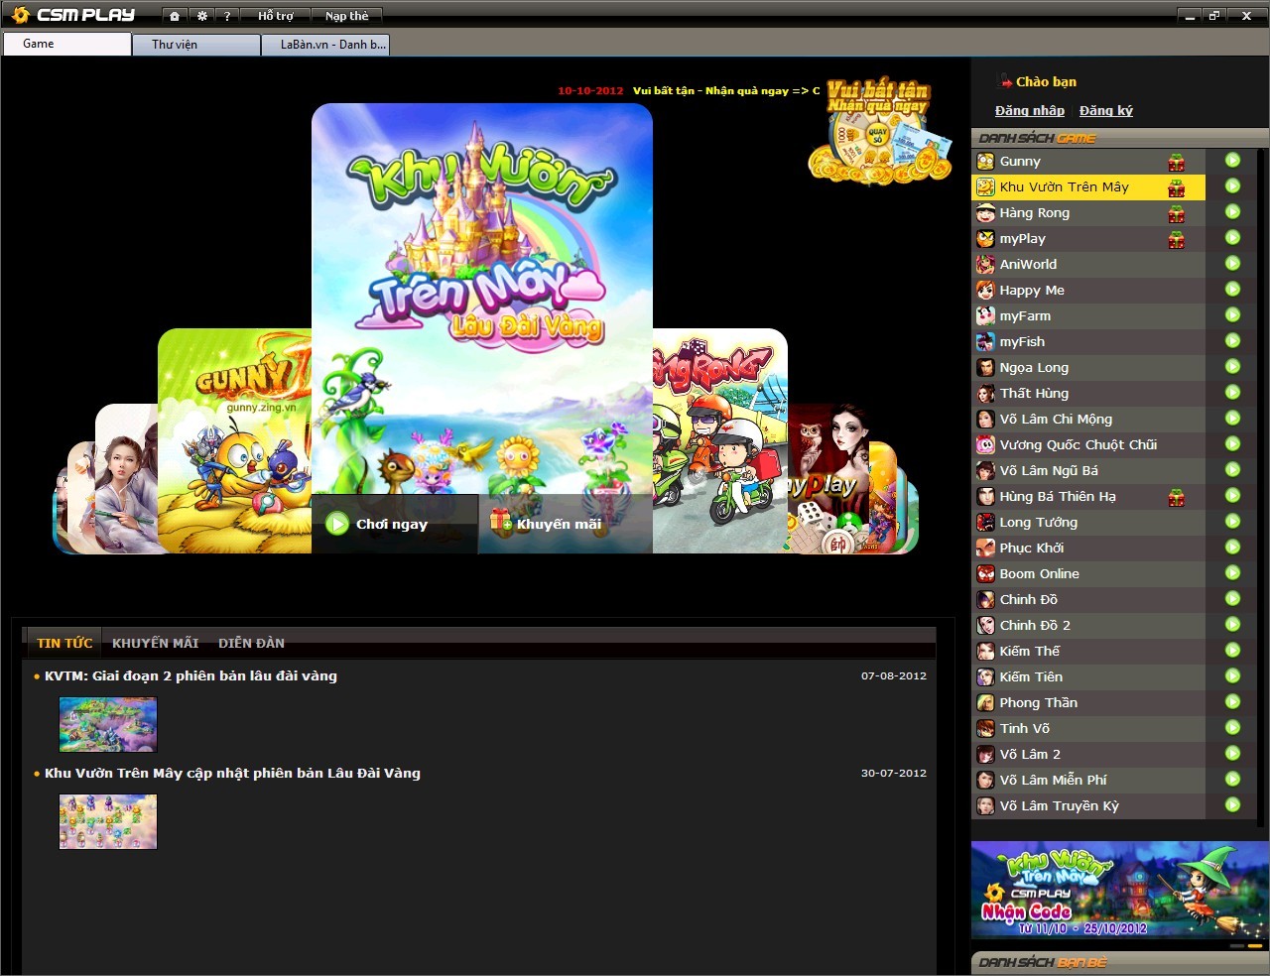Click the green play icon for Ngọa Long
Image resolution: width=1270 pixels, height=976 pixels.
tap(1232, 367)
